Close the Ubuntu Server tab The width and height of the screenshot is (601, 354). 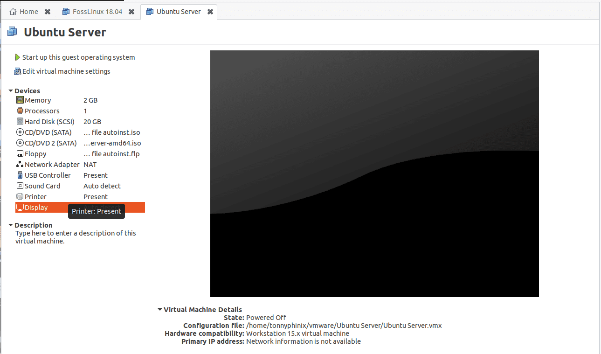click(210, 12)
